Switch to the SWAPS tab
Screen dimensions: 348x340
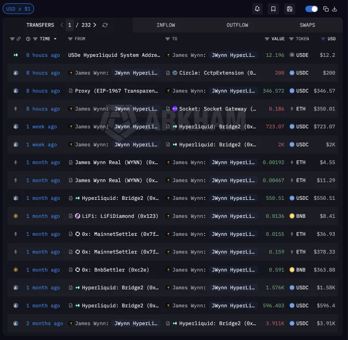point(307,25)
